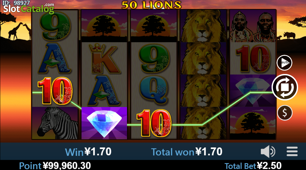Click the Total won ¥1.70 display

pyautogui.click(x=187, y=152)
